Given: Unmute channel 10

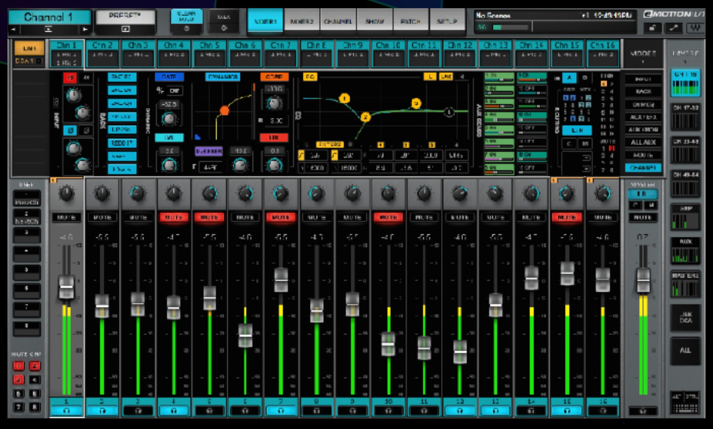Looking at the screenshot, I should click(388, 217).
